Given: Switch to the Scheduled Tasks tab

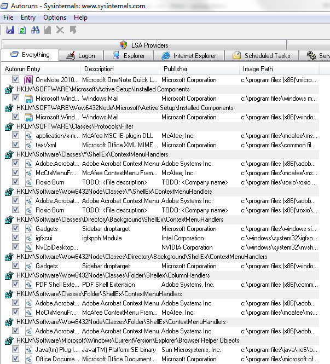Looking at the screenshot, I should click(x=262, y=56).
